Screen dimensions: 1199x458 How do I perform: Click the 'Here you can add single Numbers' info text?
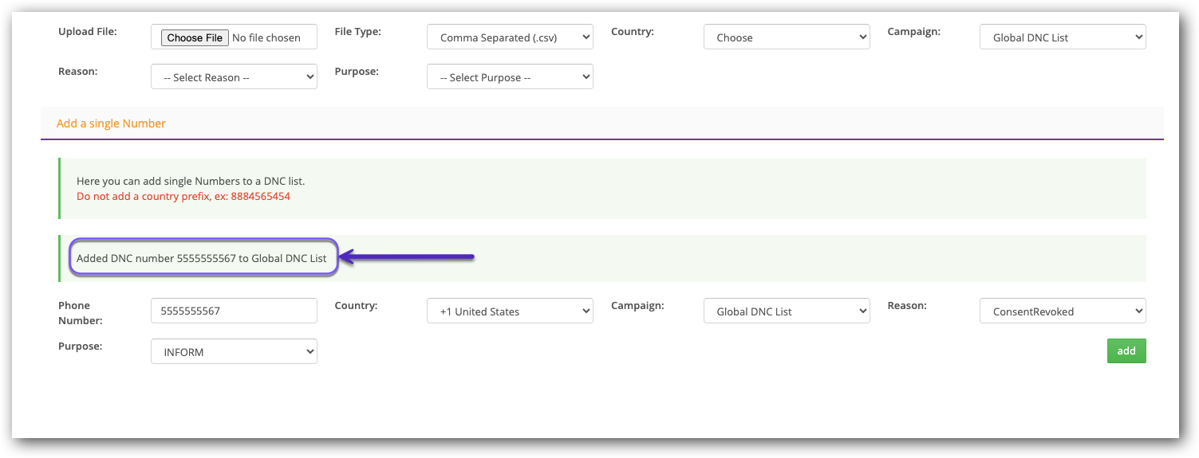coord(191,182)
